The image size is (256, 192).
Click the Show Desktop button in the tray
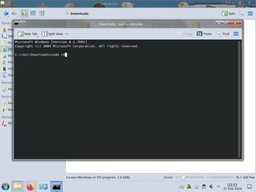(249, 186)
